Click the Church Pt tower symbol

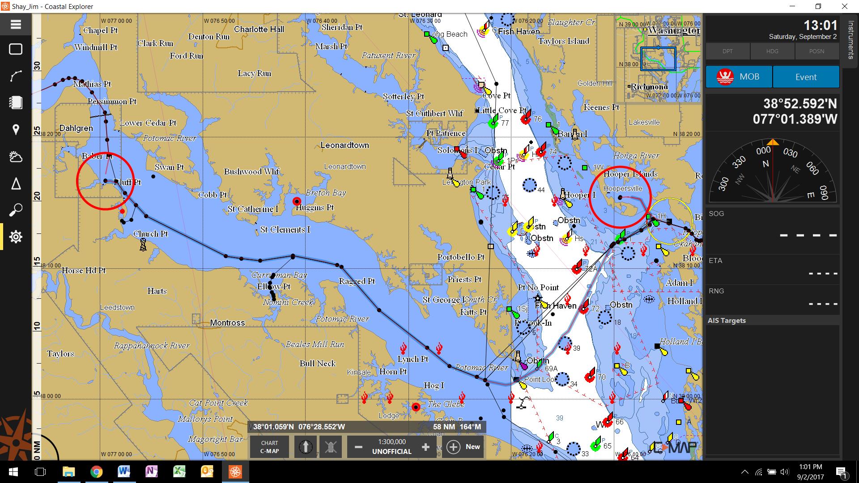coord(143,245)
